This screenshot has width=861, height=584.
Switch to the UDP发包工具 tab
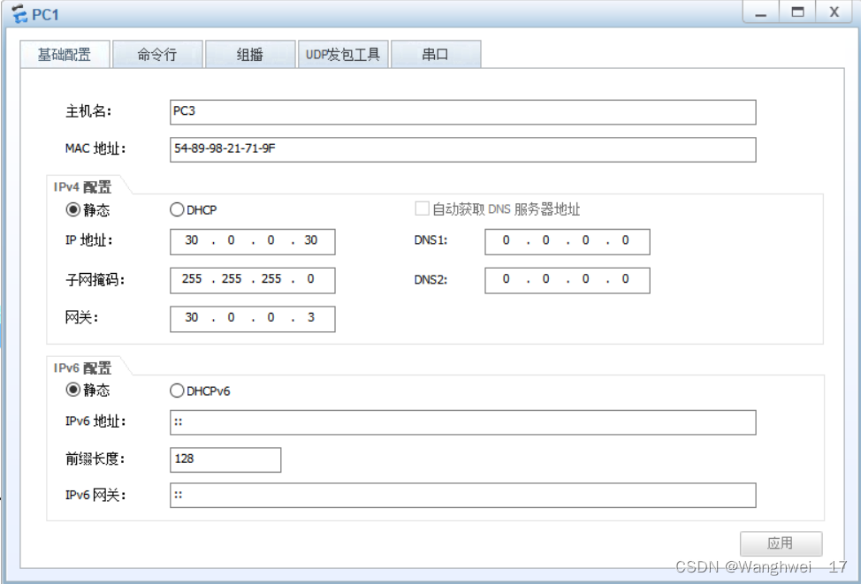(343, 55)
